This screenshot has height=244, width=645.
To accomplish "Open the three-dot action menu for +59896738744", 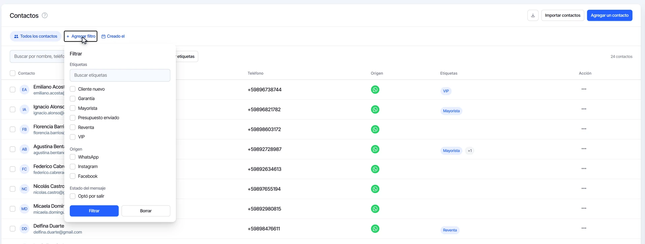I will pyautogui.click(x=584, y=89).
